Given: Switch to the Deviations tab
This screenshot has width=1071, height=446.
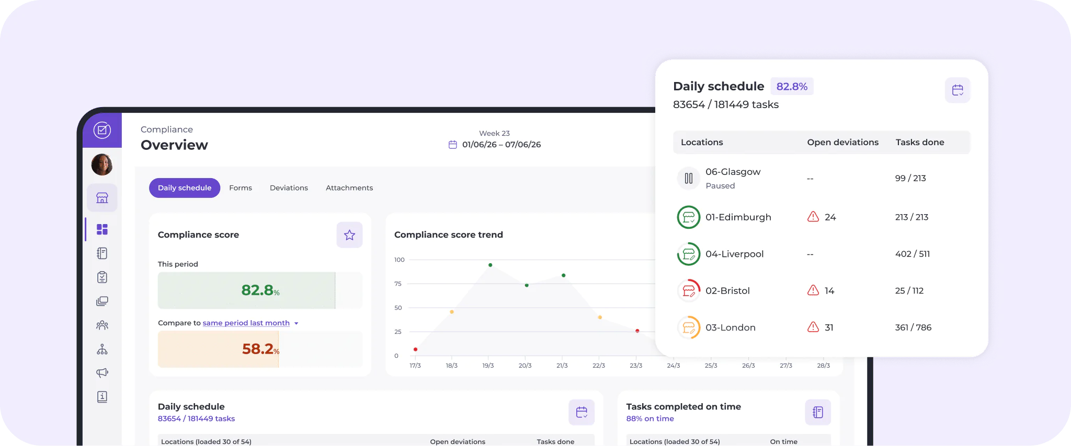Looking at the screenshot, I should [x=289, y=188].
